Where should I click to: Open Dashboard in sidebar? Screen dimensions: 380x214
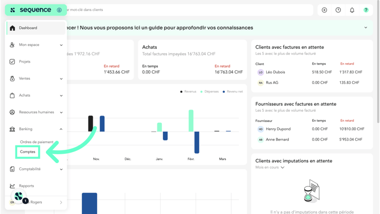point(35,28)
